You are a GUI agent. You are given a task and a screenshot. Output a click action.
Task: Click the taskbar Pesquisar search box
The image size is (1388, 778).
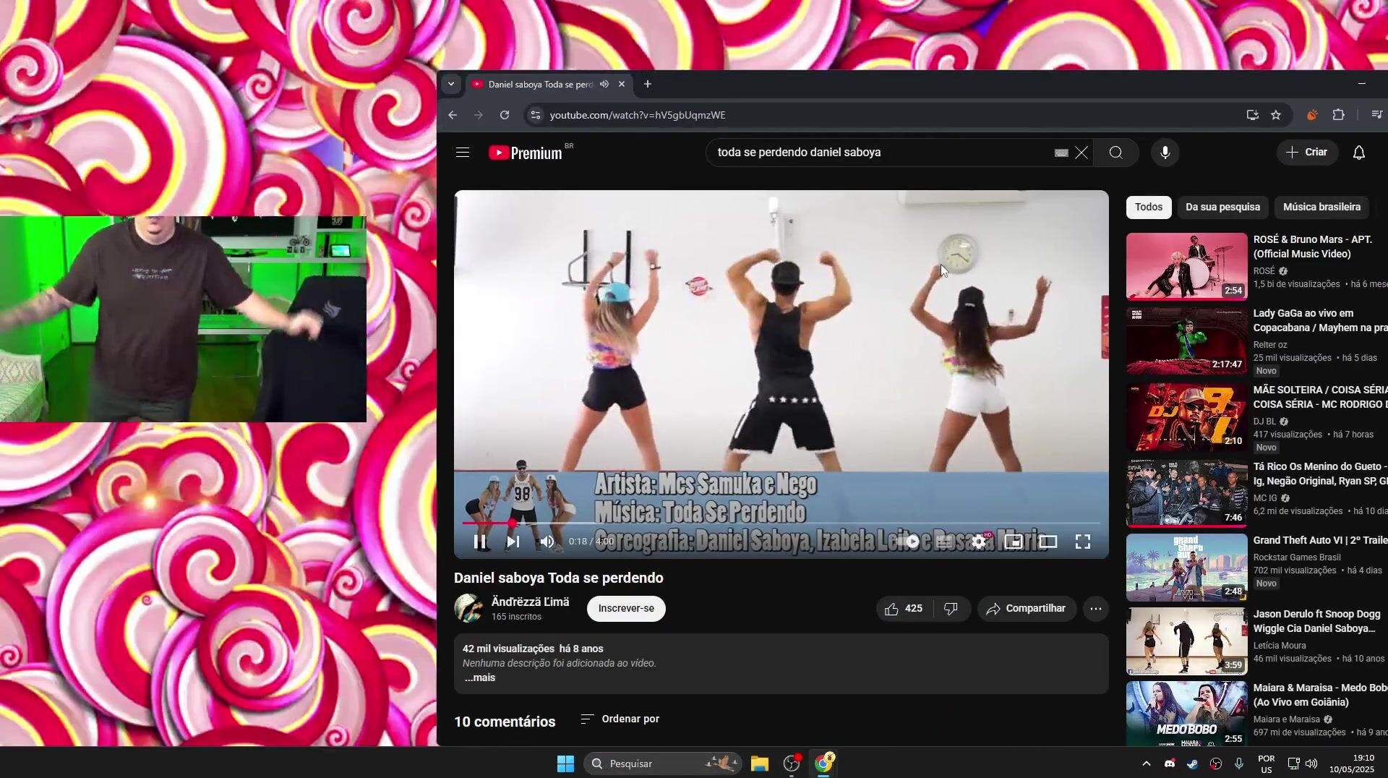pyautogui.click(x=662, y=764)
